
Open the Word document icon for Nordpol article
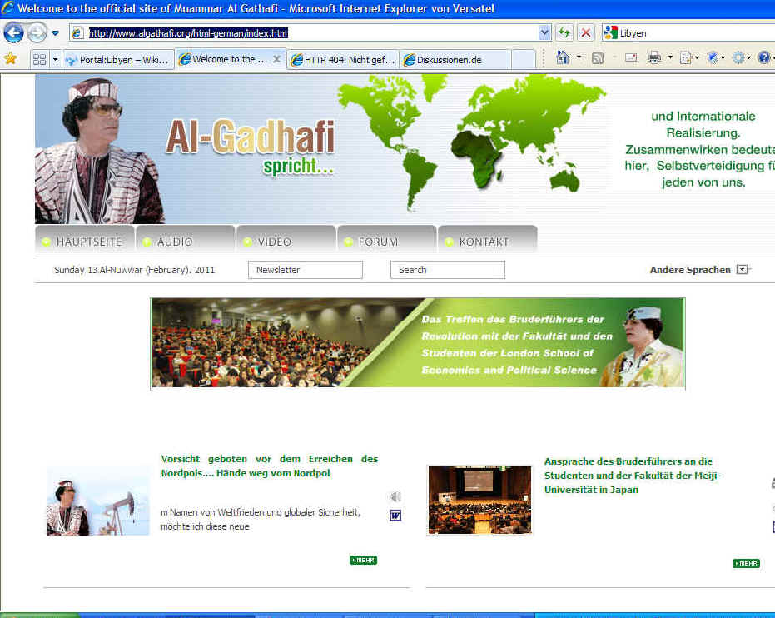(395, 516)
